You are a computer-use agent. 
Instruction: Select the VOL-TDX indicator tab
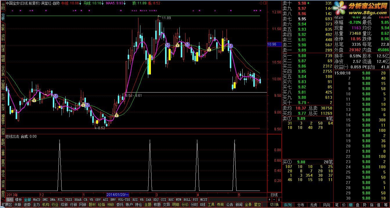coord(124,200)
